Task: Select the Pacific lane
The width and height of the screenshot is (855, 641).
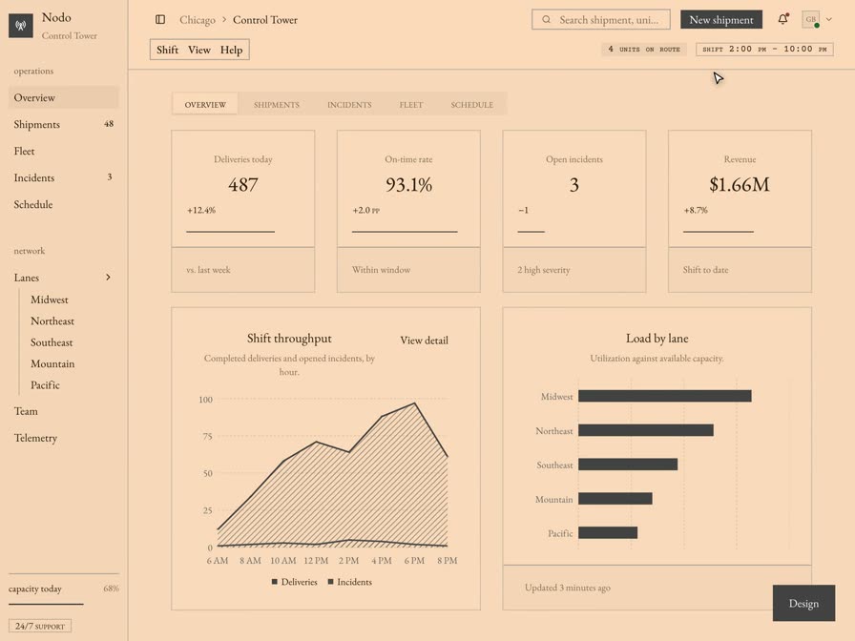Action: pyautogui.click(x=45, y=384)
